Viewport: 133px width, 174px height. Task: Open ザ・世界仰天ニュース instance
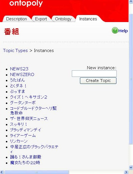(x=29, y=119)
